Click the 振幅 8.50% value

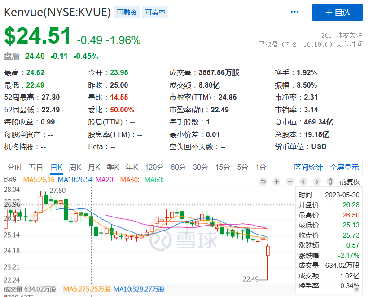(x=307, y=85)
